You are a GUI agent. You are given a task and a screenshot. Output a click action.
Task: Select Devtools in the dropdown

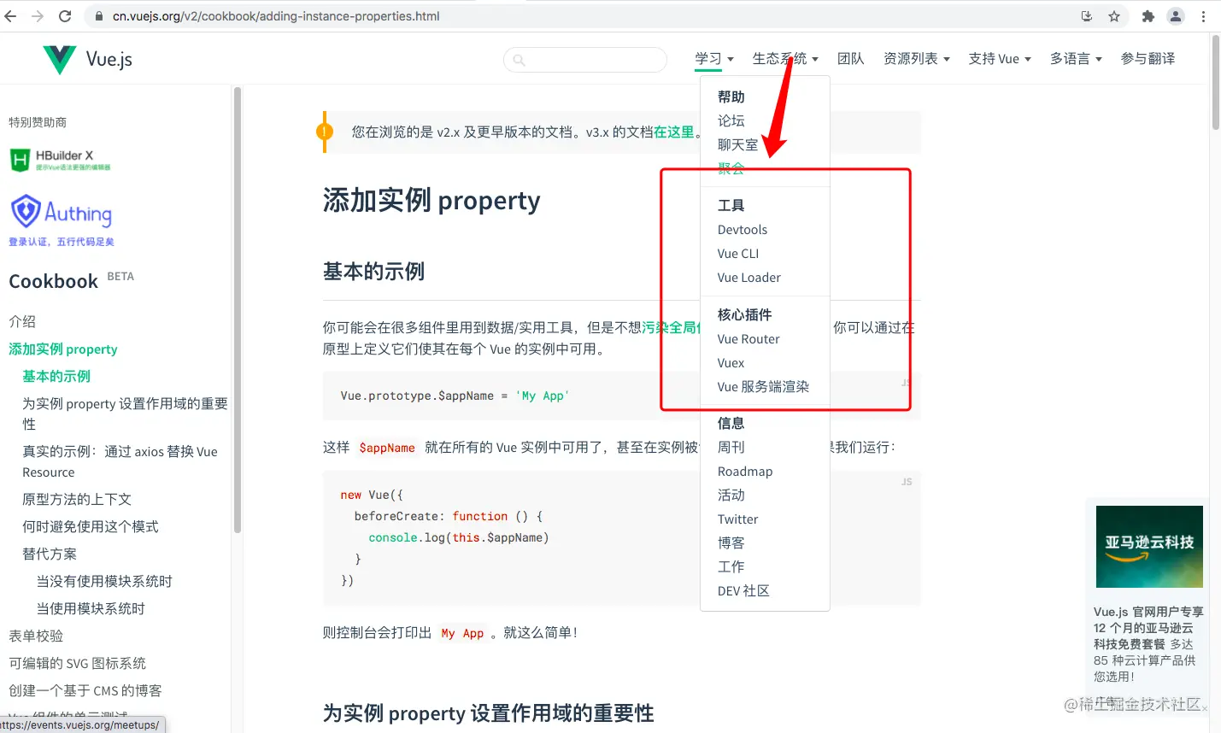pyautogui.click(x=743, y=230)
